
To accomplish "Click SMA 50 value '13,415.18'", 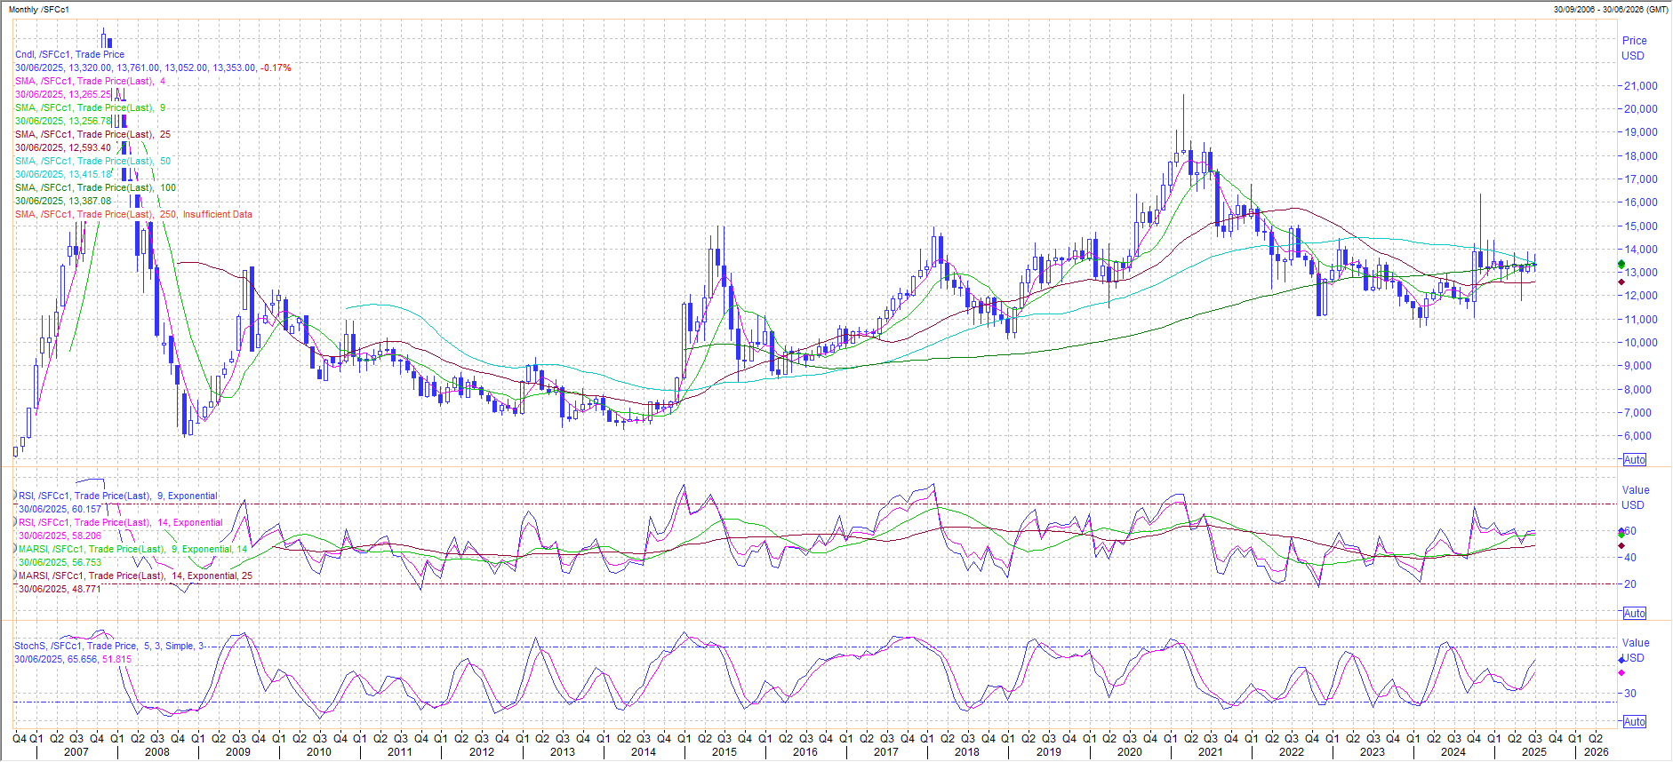I will (x=91, y=174).
